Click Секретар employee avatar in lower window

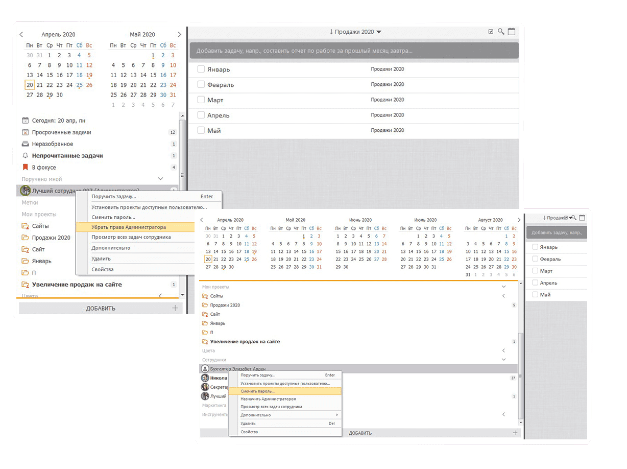click(x=205, y=387)
